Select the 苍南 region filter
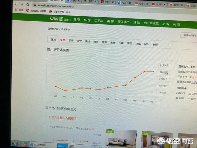This screenshot has height=148, width=197. pos(121,43)
